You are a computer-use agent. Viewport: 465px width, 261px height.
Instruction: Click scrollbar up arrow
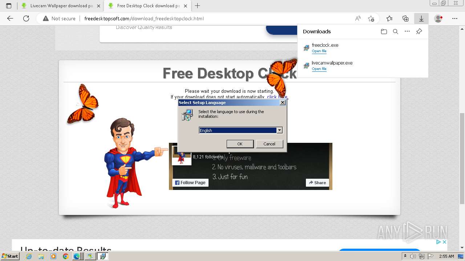pyautogui.click(x=462, y=28)
